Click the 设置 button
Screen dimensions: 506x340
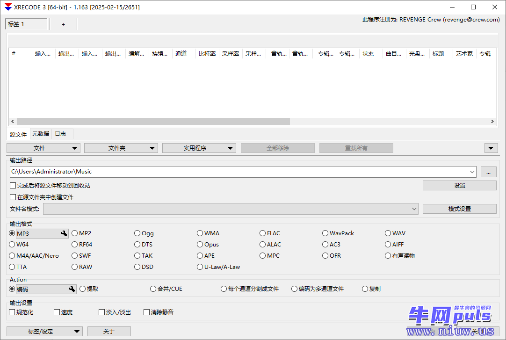click(460, 186)
